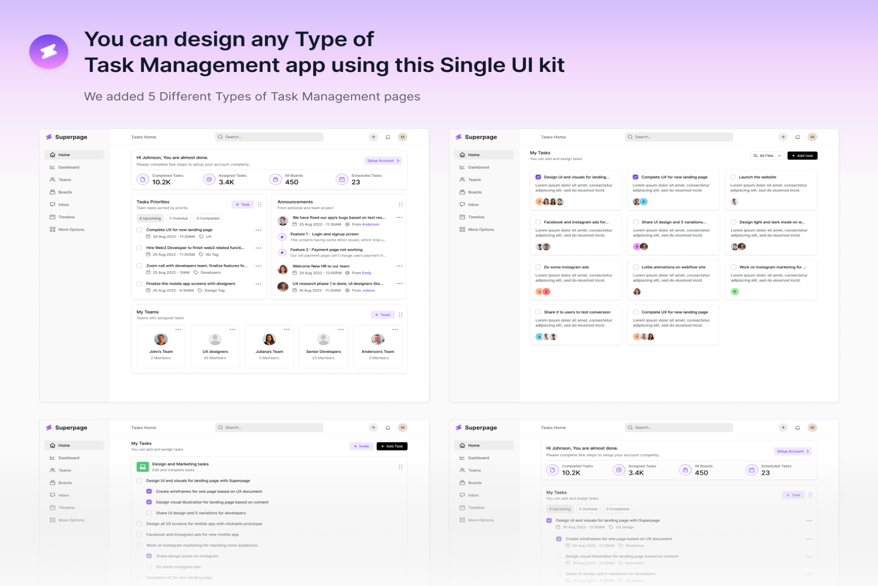Screen dimensions: 878x586
Task: Click the drag handle on Design and Marketing tasks
Action: pos(400,467)
